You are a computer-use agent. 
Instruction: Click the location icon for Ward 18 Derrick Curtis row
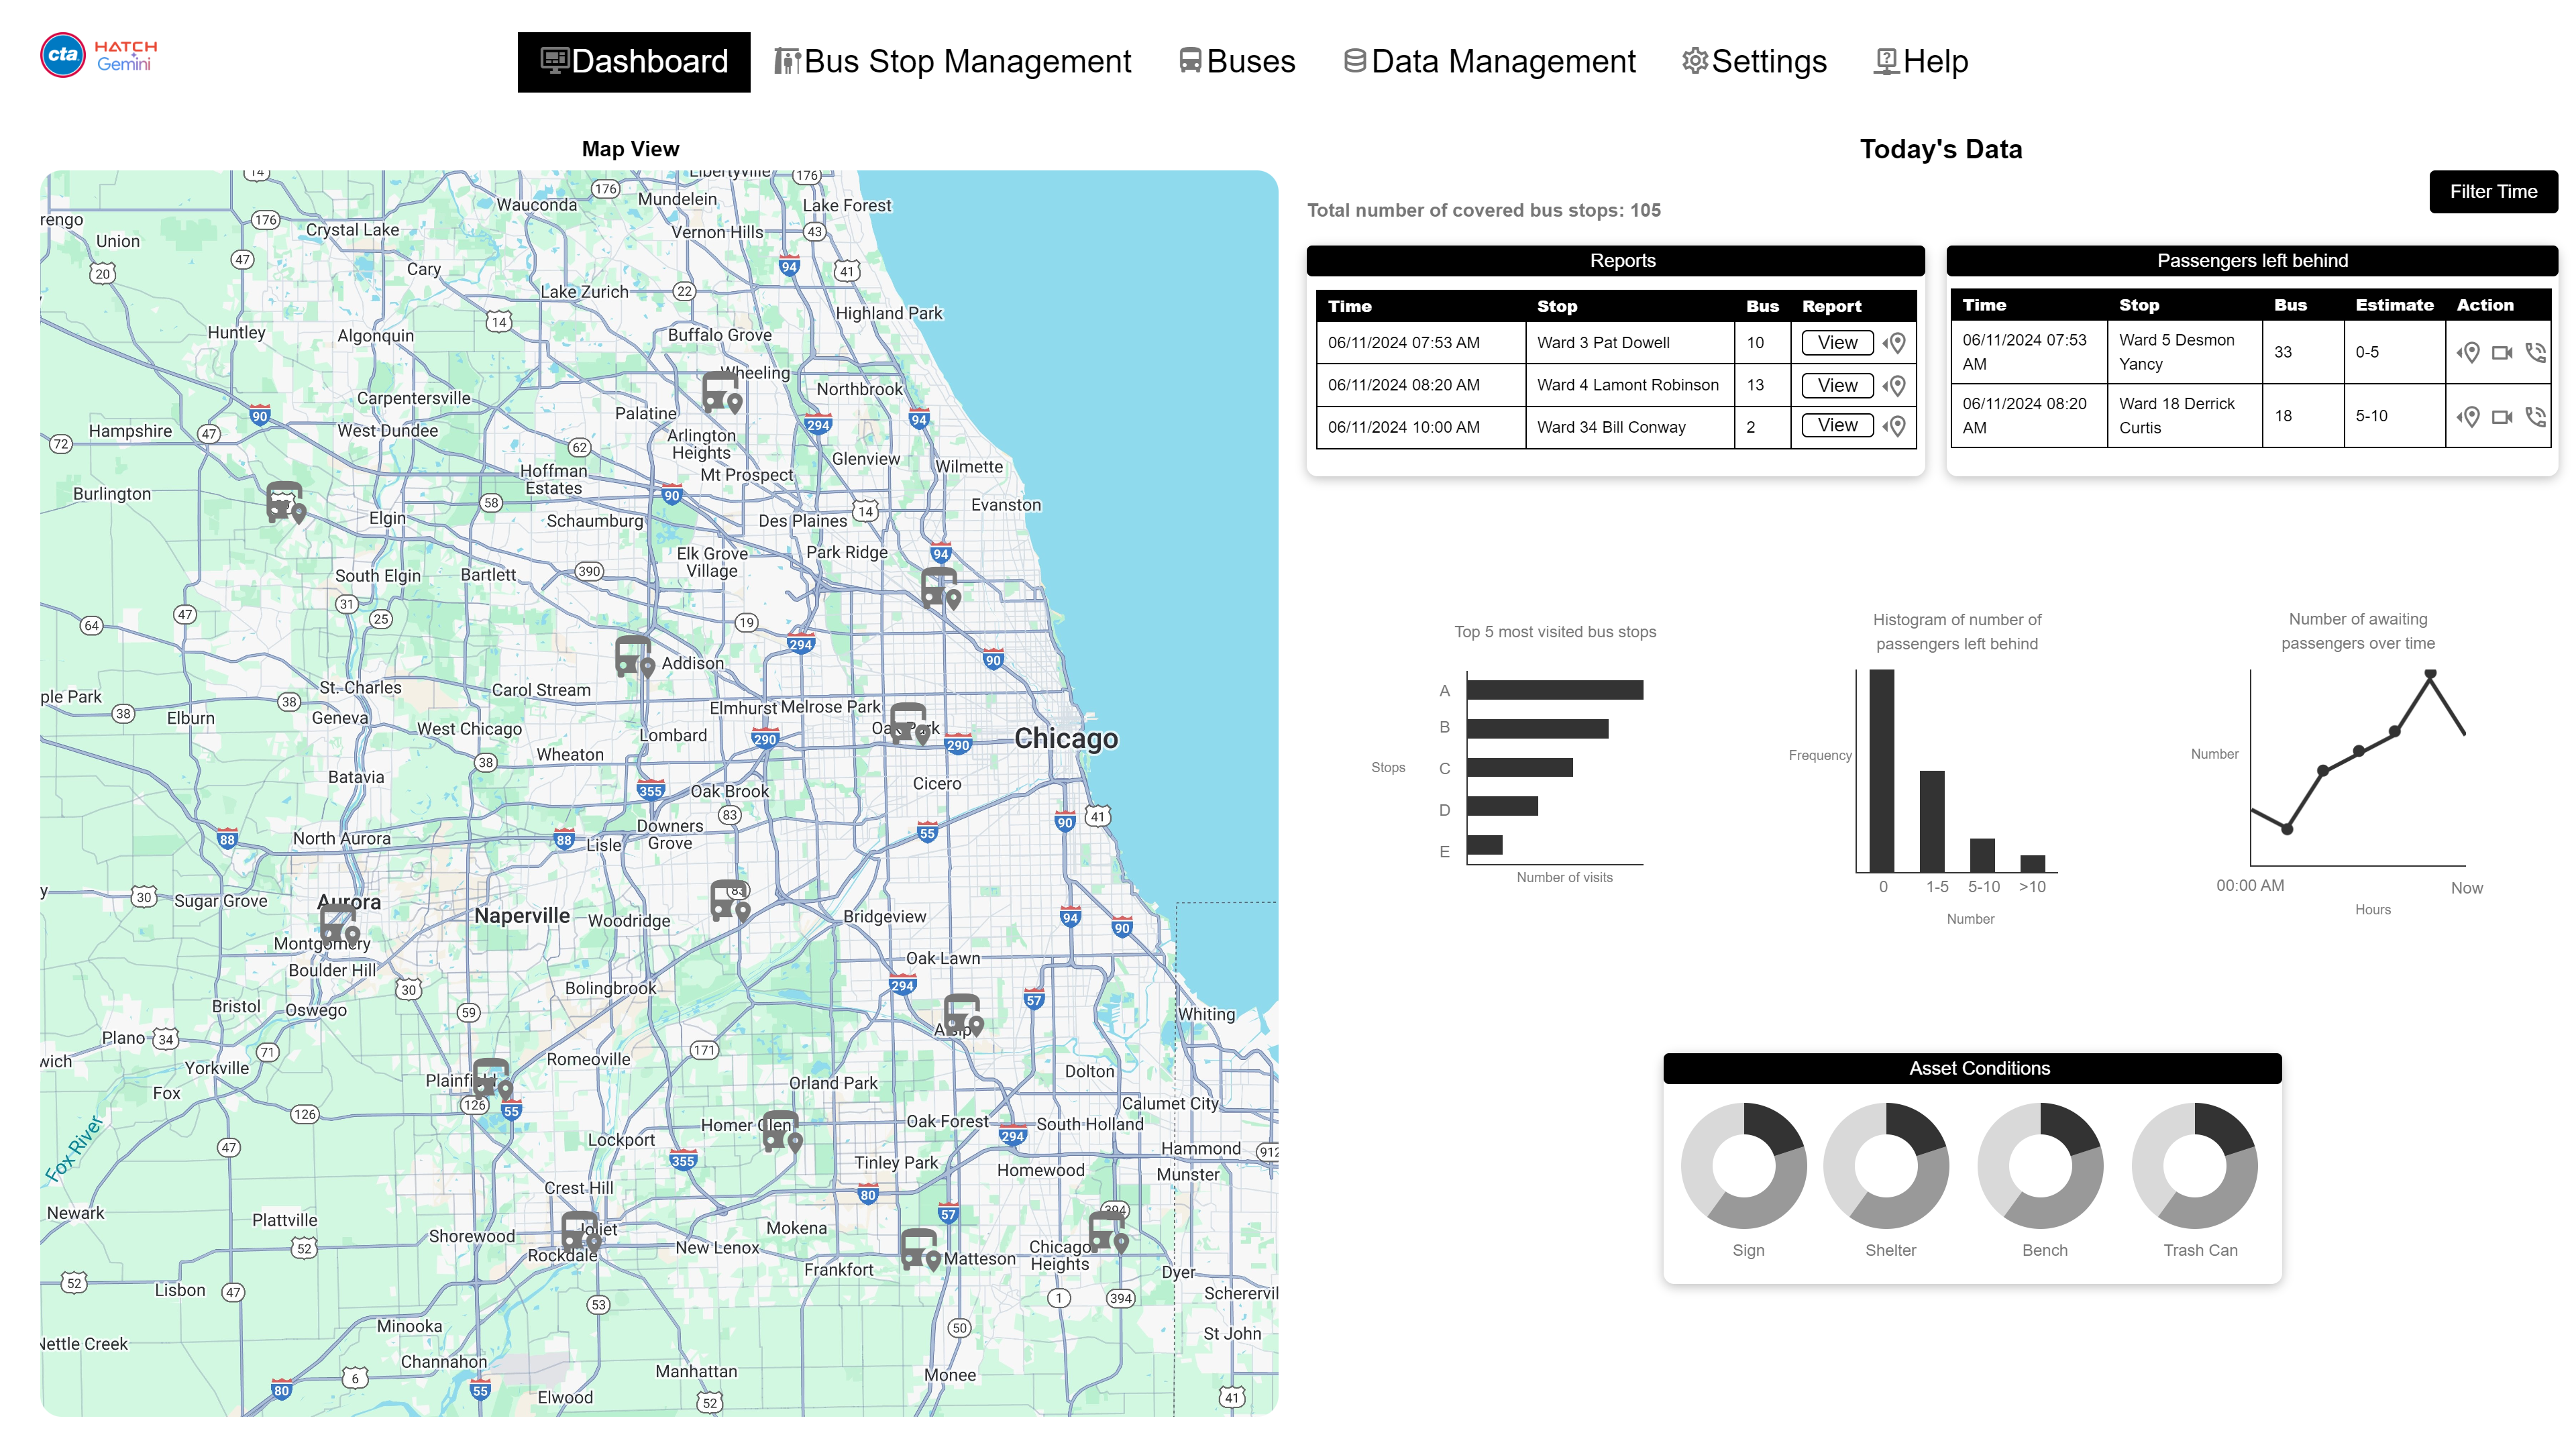point(2468,416)
